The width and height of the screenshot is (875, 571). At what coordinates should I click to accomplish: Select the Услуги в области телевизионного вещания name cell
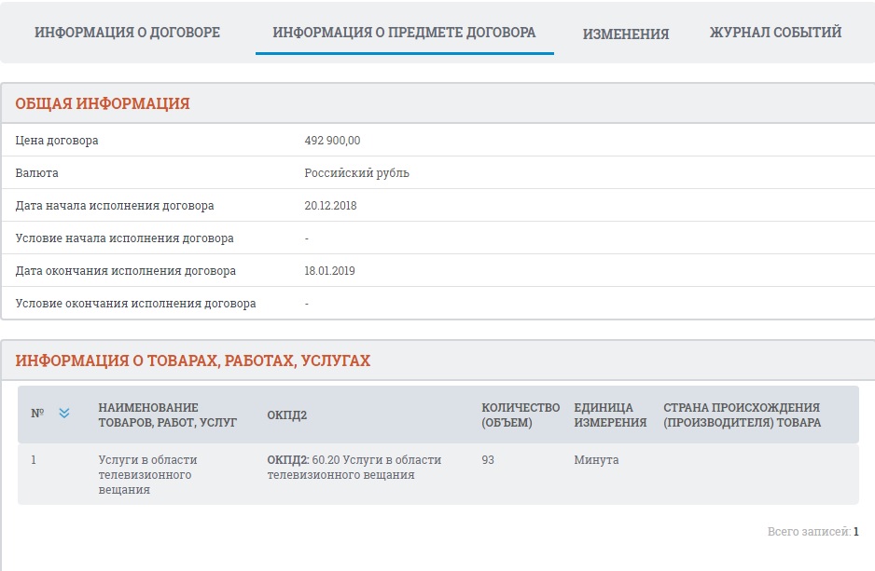point(147,475)
